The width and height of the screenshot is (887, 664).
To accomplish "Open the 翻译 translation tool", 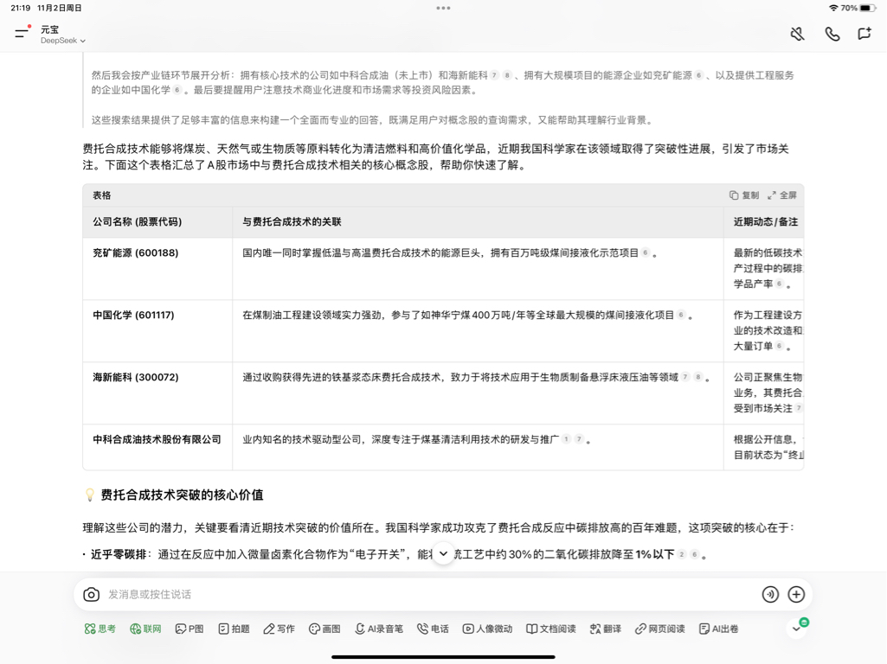I will (605, 629).
